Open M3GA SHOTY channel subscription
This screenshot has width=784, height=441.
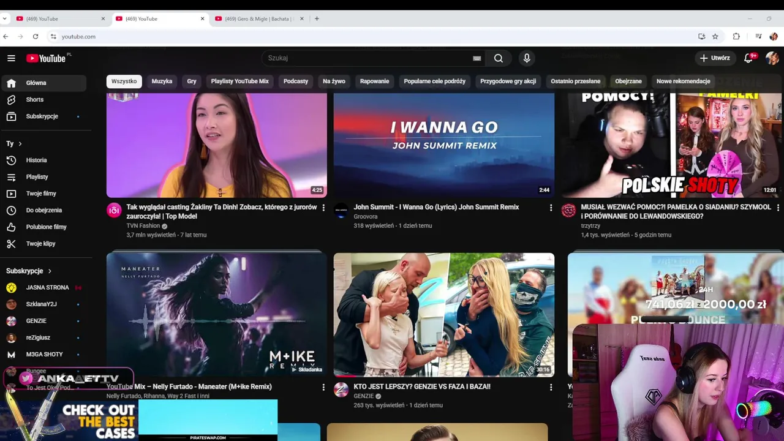44,354
